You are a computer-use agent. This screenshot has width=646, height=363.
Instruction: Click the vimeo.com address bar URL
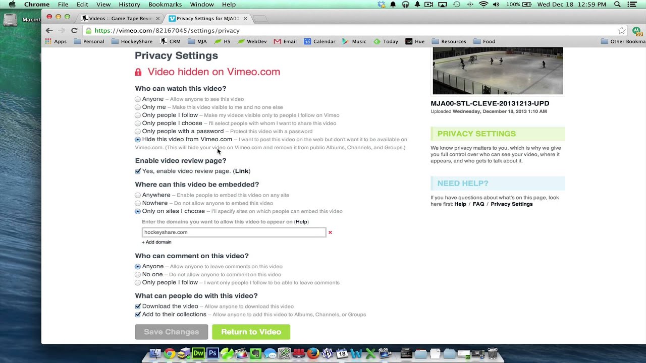click(167, 31)
